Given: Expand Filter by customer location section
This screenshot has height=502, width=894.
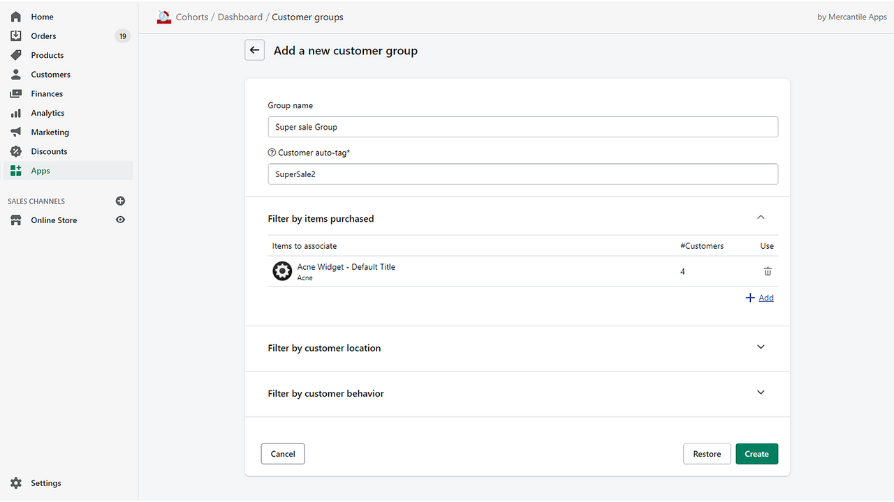Looking at the screenshot, I should pyautogui.click(x=761, y=347).
